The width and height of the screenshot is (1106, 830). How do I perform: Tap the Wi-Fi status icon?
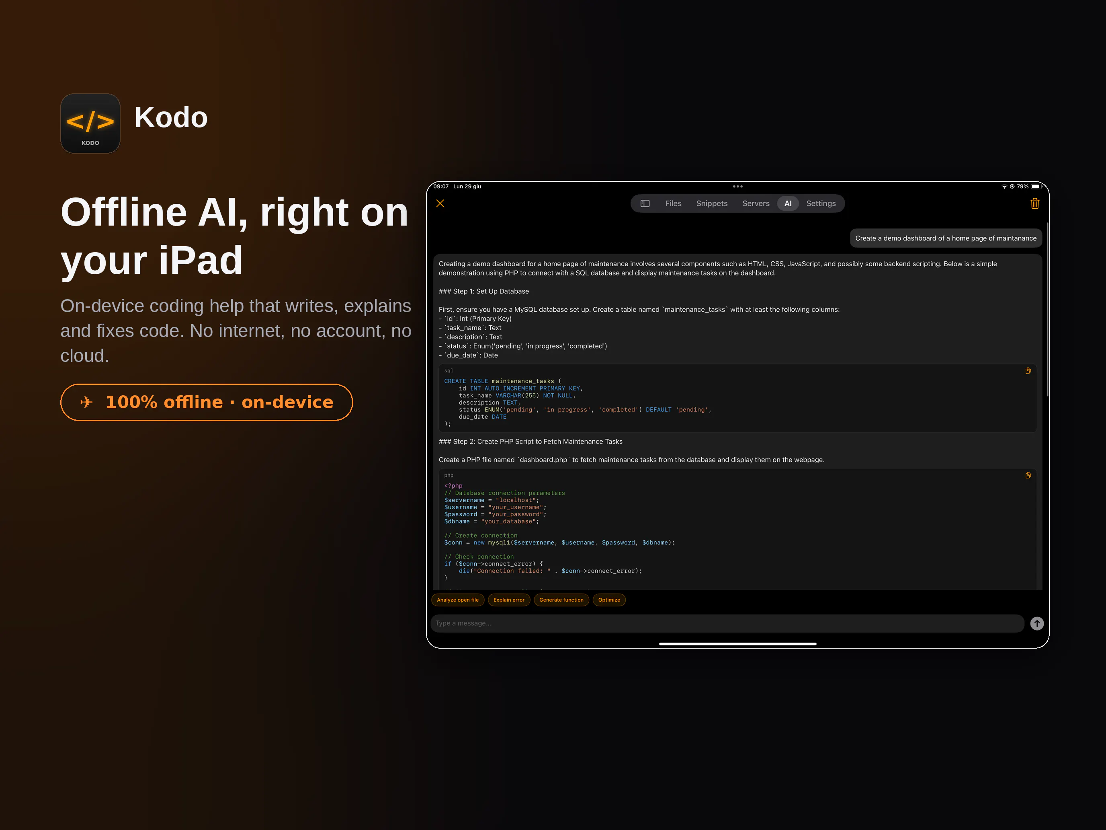click(1004, 187)
